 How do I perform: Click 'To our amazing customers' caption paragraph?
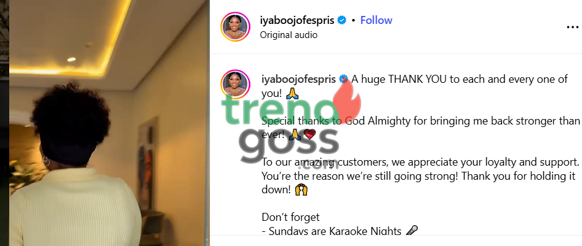tap(421, 176)
